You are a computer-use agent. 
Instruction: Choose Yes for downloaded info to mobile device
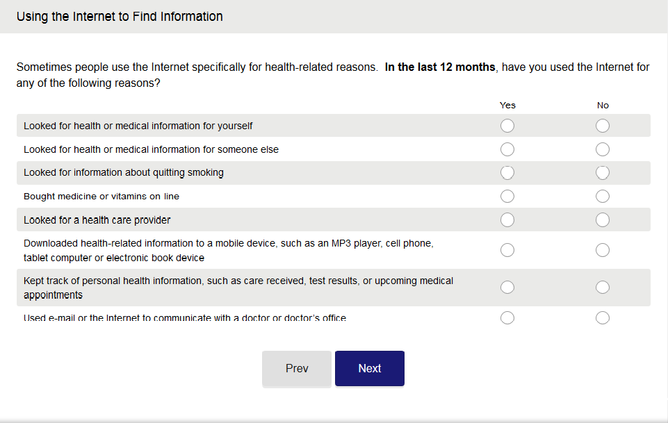507,250
